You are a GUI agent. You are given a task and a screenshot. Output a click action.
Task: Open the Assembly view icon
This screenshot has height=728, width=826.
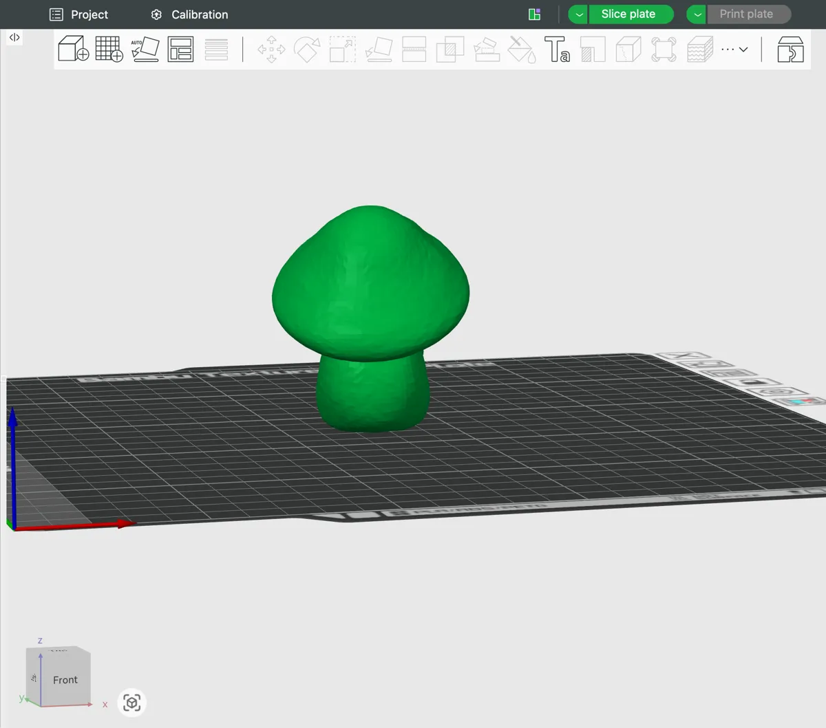[x=790, y=49]
